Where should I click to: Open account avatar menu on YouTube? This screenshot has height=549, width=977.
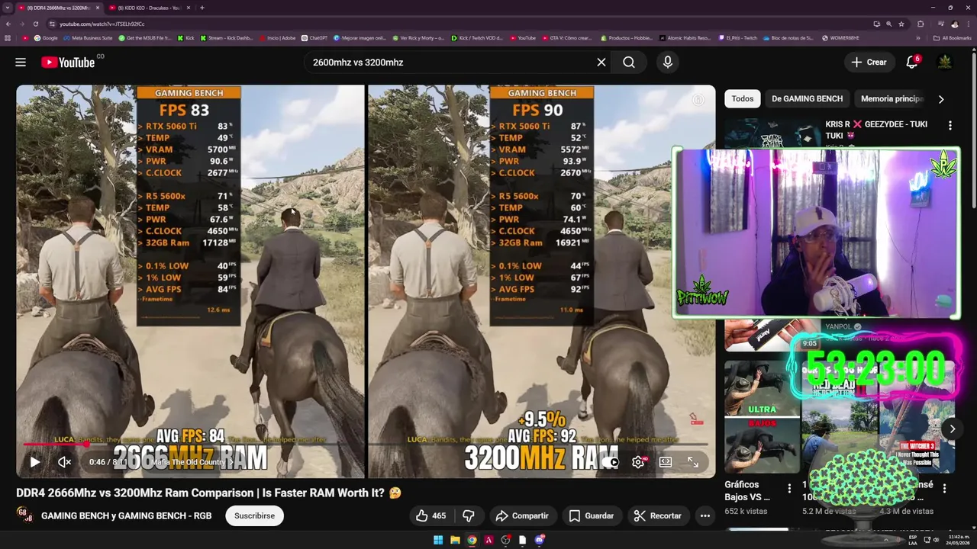(945, 63)
